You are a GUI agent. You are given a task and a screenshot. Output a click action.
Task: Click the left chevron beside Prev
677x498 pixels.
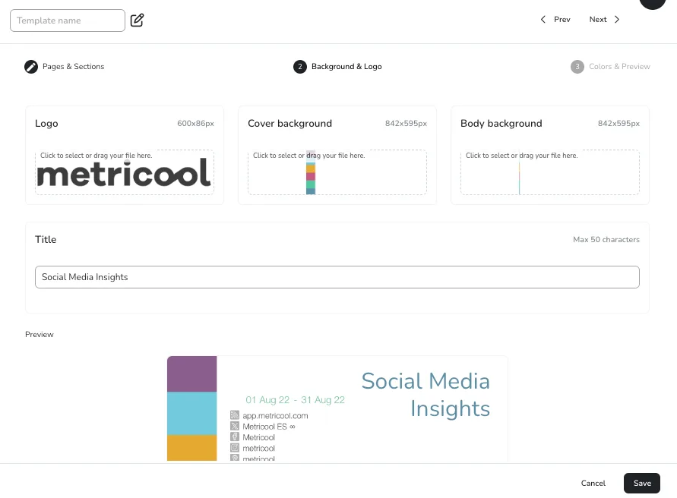(543, 20)
